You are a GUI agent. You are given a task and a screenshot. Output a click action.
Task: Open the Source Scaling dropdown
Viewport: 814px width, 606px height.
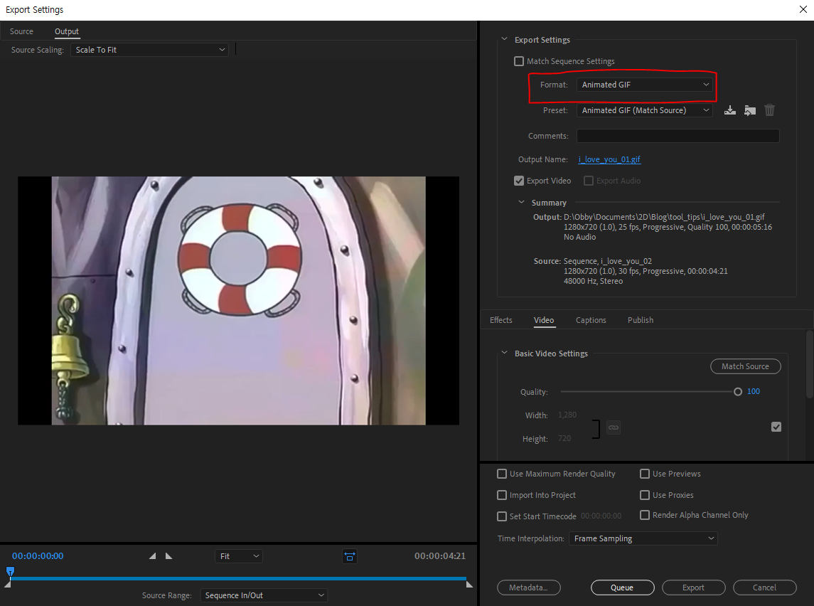pyautogui.click(x=149, y=50)
